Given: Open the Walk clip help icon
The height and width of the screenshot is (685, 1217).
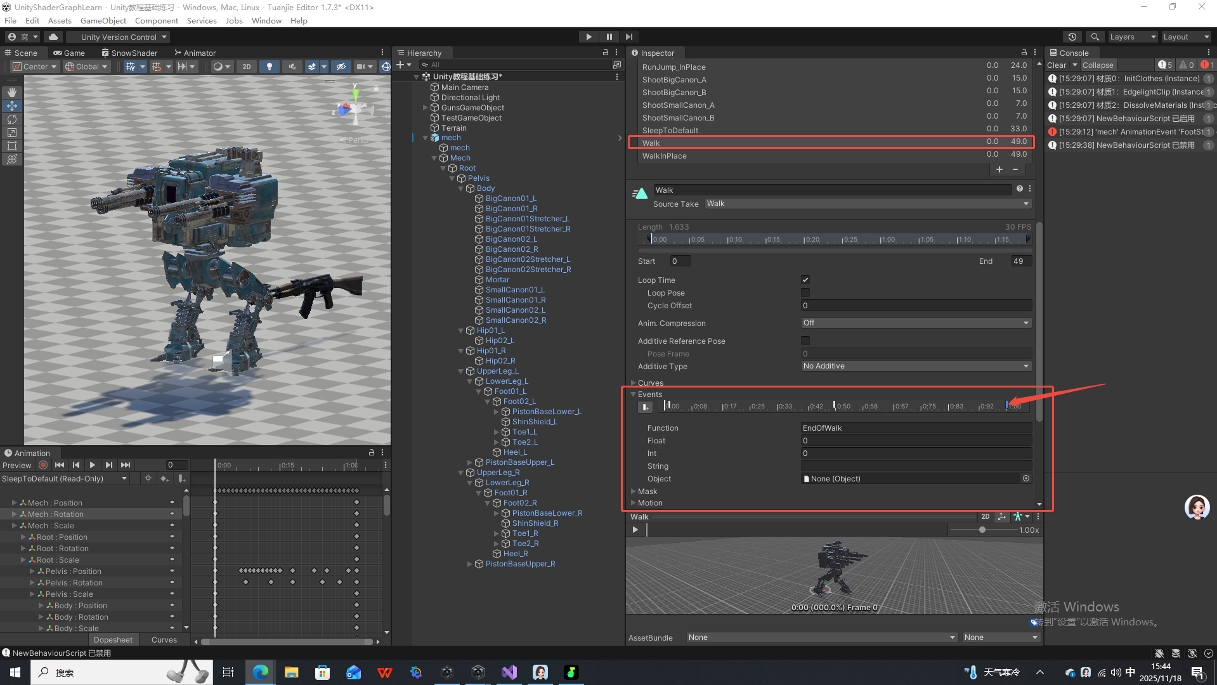Looking at the screenshot, I should [x=1020, y=189].
